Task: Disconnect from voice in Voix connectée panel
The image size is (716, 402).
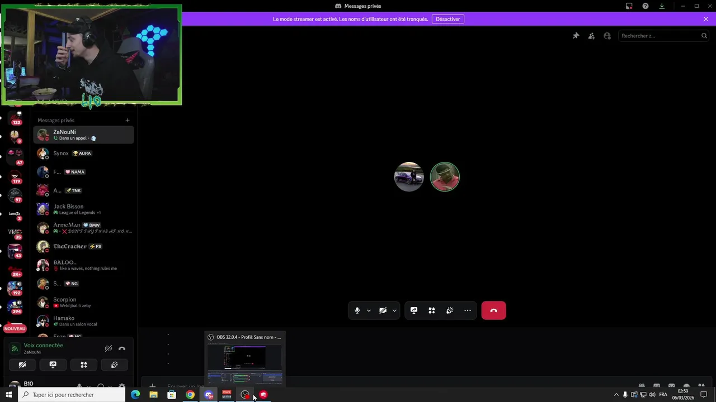Action: pyautogui.click(x=122, y=348)
